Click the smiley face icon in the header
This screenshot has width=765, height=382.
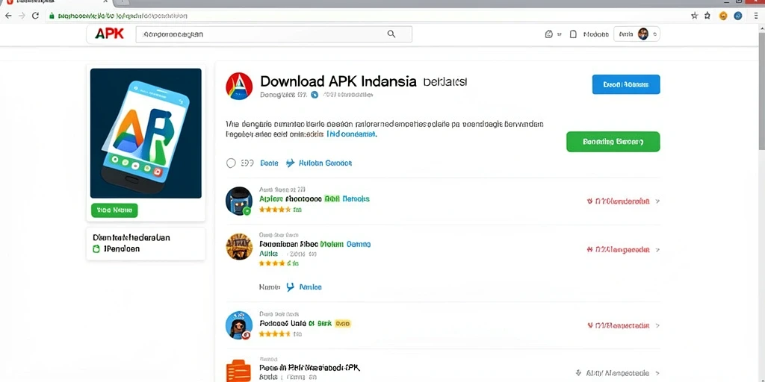click(548, 34)
